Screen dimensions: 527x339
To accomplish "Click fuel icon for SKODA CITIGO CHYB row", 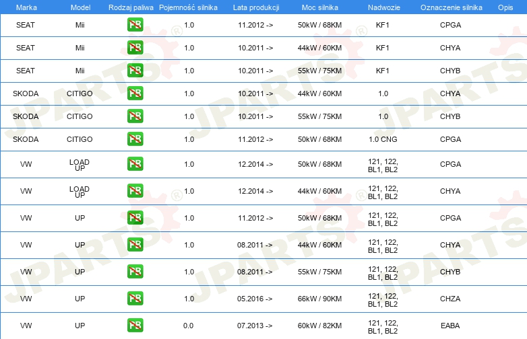I will click(135, 116).
